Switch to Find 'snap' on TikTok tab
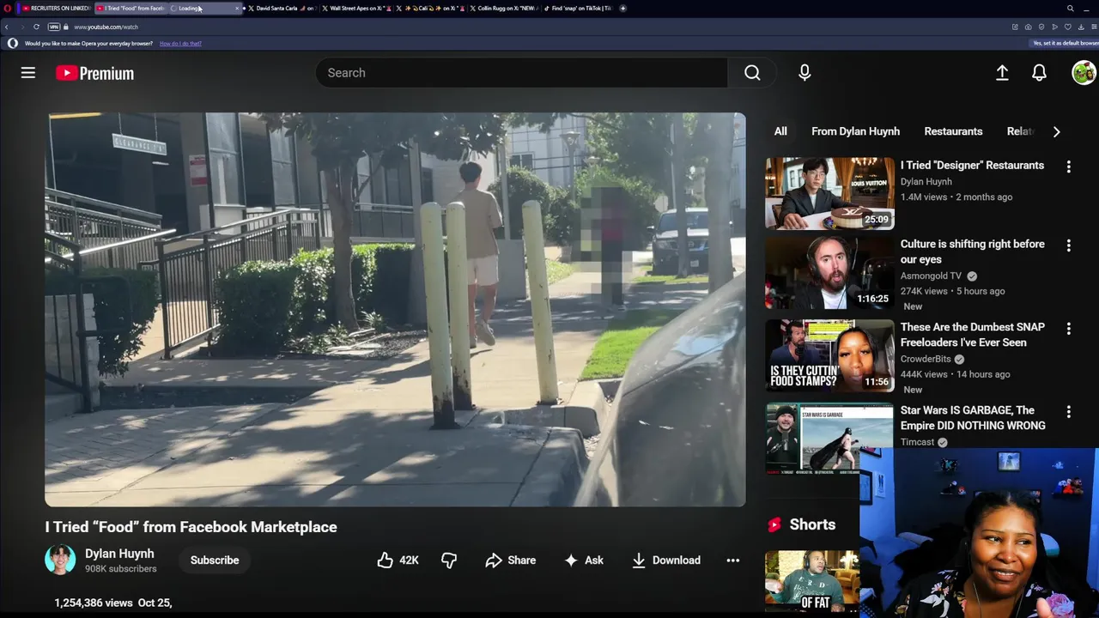Viewport: 1099px width, 618px height. tap(577, 8)
